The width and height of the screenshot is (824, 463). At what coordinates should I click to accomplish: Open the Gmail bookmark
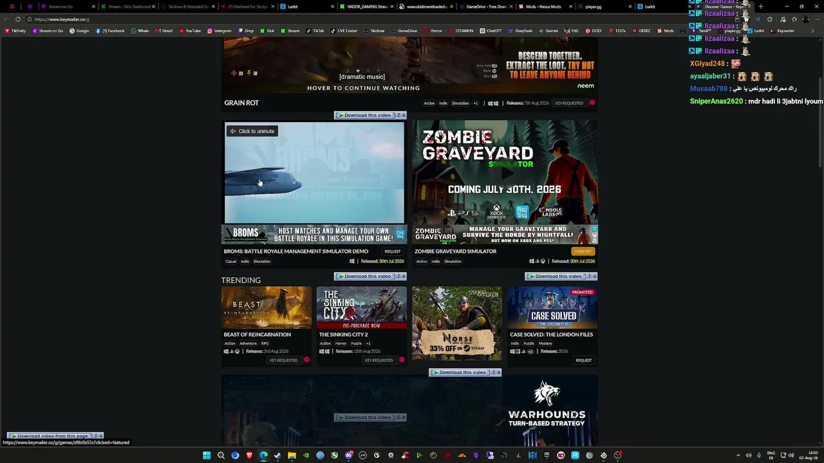point(164,31)
